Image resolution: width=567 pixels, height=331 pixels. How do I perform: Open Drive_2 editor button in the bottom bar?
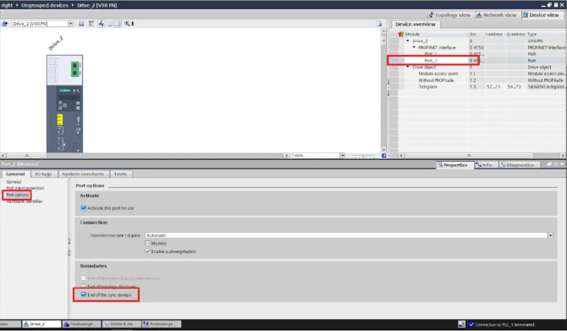pyautogui.click(x=41, y=324)
